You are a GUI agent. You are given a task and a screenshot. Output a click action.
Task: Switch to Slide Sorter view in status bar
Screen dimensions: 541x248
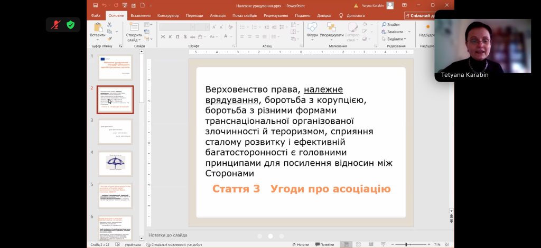359,244
